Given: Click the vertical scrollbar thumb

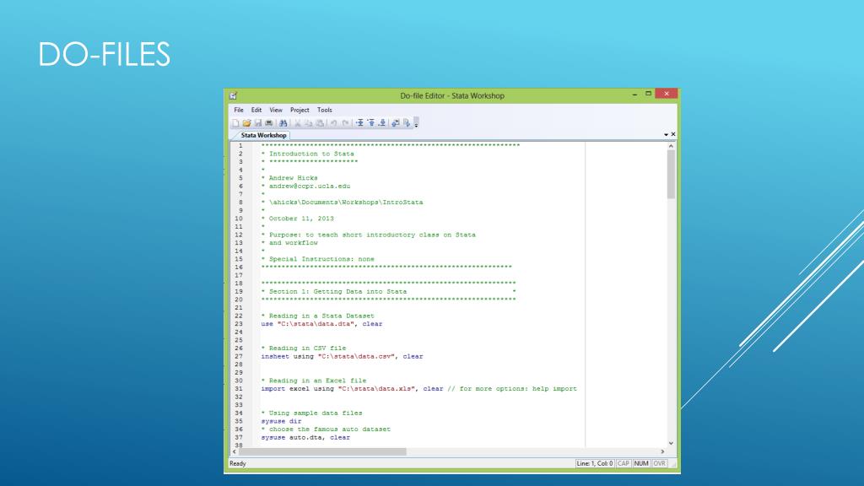Looking at the screenshot, I should tap(671, 174).
